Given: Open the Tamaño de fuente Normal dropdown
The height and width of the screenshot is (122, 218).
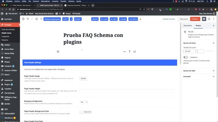Looking at the screenshot, I should click(x=190, y=51).
